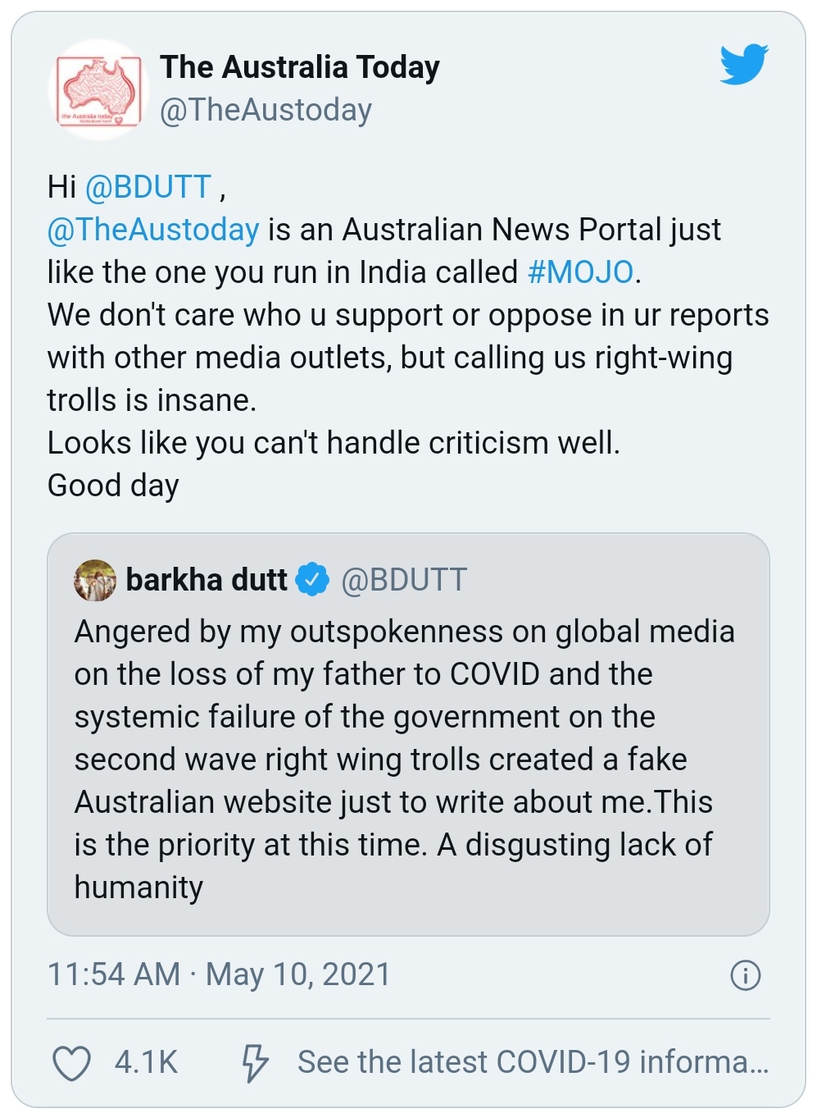Open the @BDUTT mention after Hi
817x1118 pixels.
(x=148, y=187)
